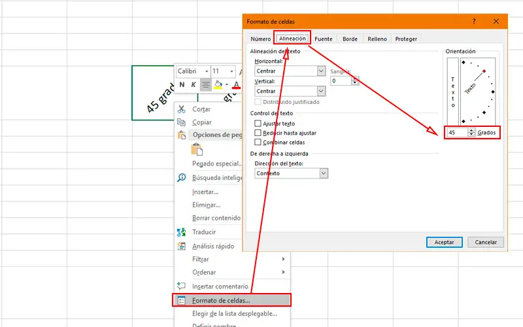Choose Insertar... from context menu
The image size is (523, 327).
coord(205,192)
